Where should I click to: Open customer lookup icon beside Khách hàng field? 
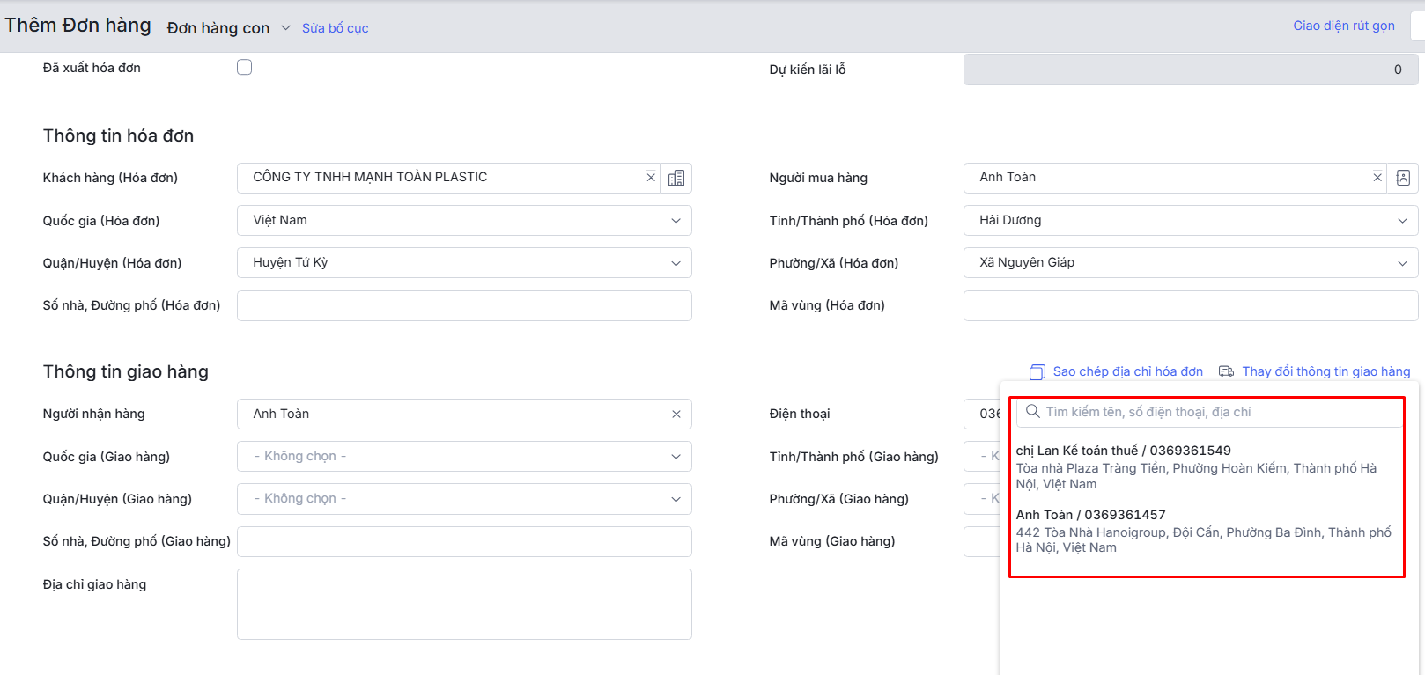click(676, 178)
